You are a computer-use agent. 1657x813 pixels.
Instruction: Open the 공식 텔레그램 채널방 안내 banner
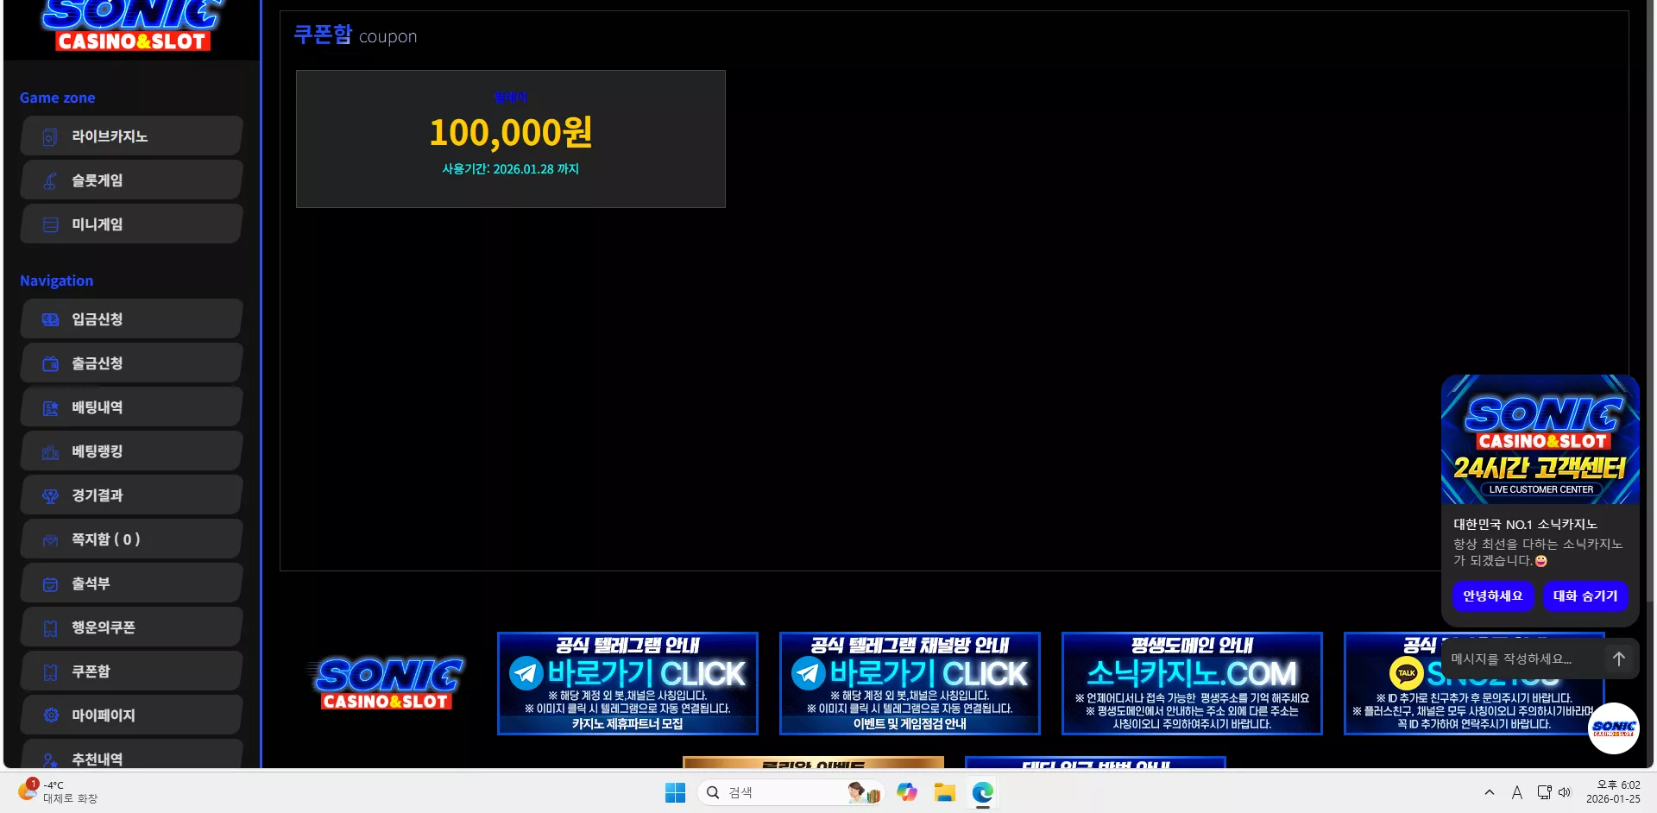click(x=910, y=684)
